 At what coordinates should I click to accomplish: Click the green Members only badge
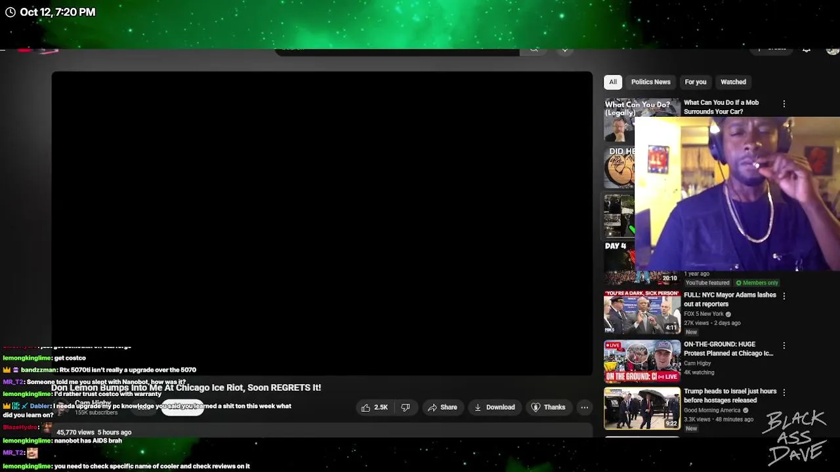pos(757,283)
